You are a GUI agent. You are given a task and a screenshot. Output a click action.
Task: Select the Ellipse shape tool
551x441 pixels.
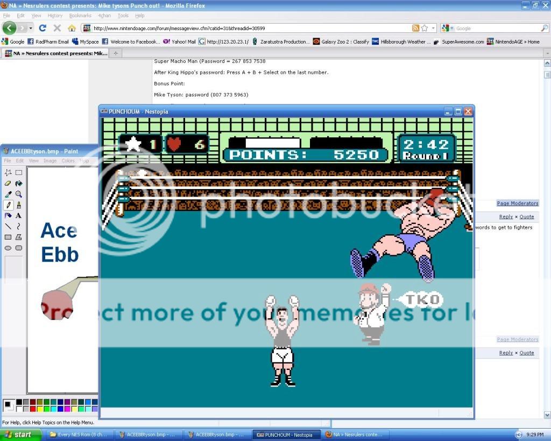8,248
